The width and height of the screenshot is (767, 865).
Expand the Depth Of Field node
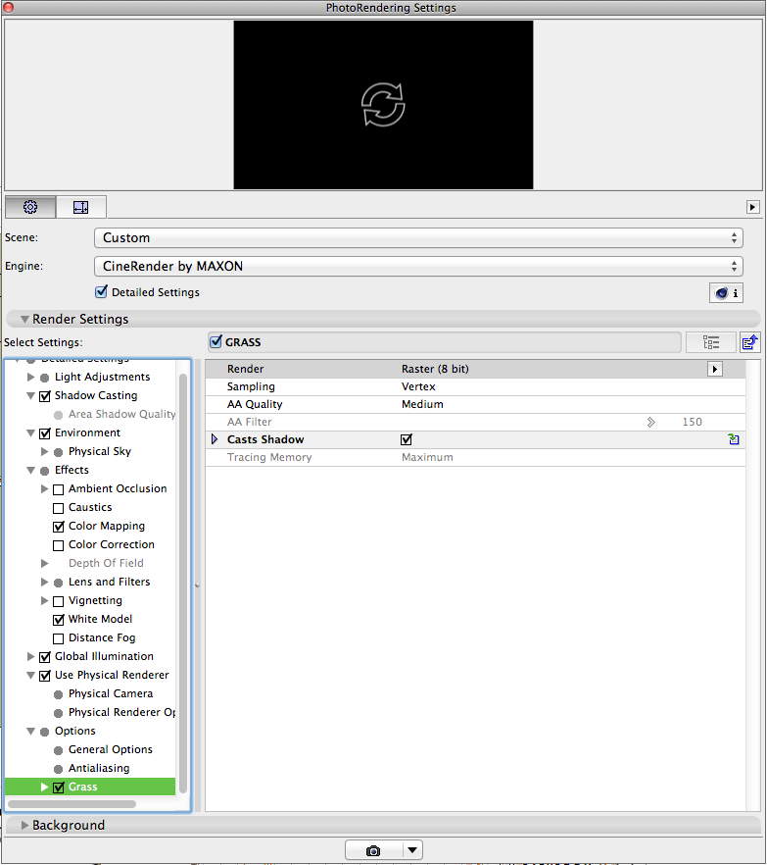(x=45, y=563)
